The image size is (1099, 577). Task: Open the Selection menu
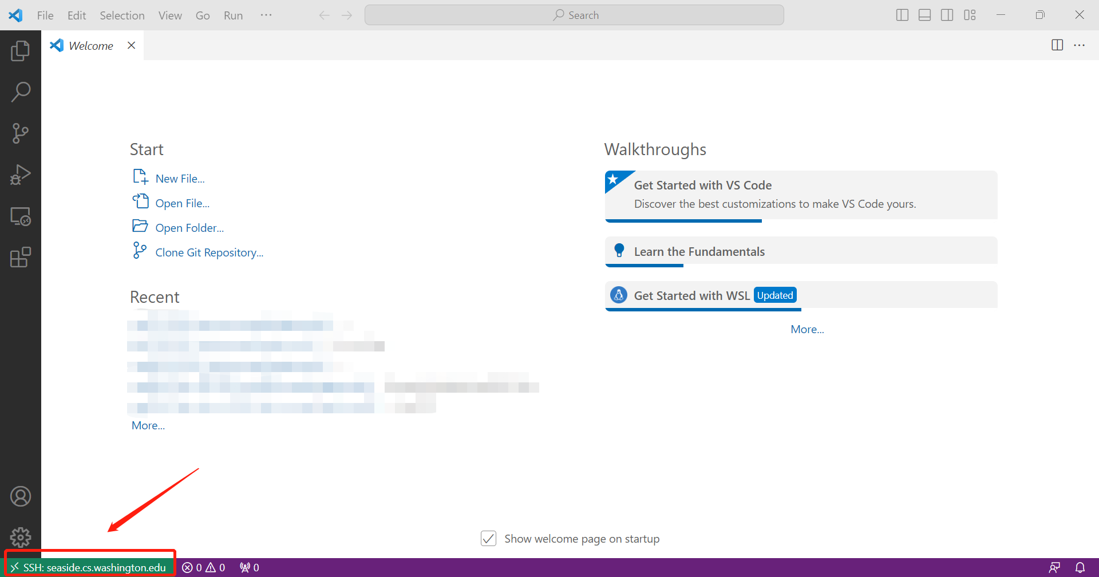tap(122, 15)
